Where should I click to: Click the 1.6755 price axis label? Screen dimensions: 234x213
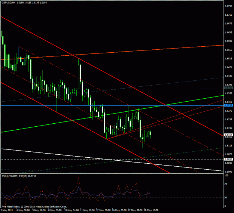(x=228, y=6)
